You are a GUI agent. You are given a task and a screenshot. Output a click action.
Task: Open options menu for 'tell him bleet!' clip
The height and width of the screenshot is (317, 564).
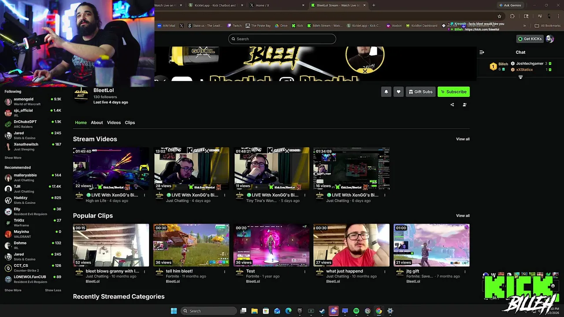coord(224,272)
